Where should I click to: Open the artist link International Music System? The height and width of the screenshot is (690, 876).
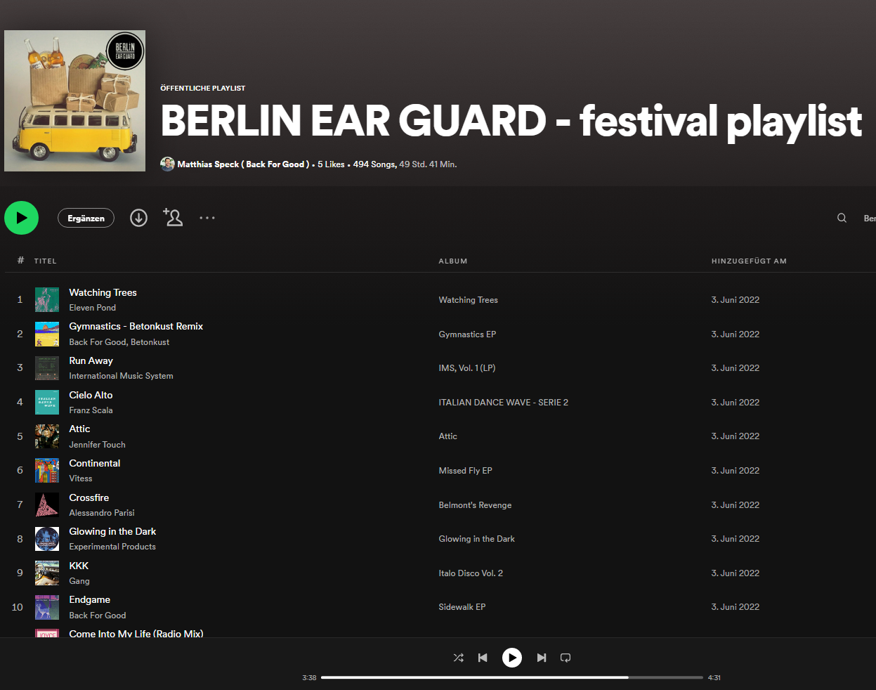click(121, 376)
